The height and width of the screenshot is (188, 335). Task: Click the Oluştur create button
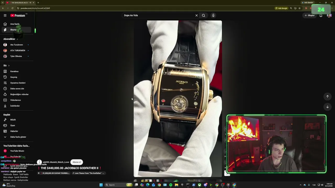pos(310,15)
